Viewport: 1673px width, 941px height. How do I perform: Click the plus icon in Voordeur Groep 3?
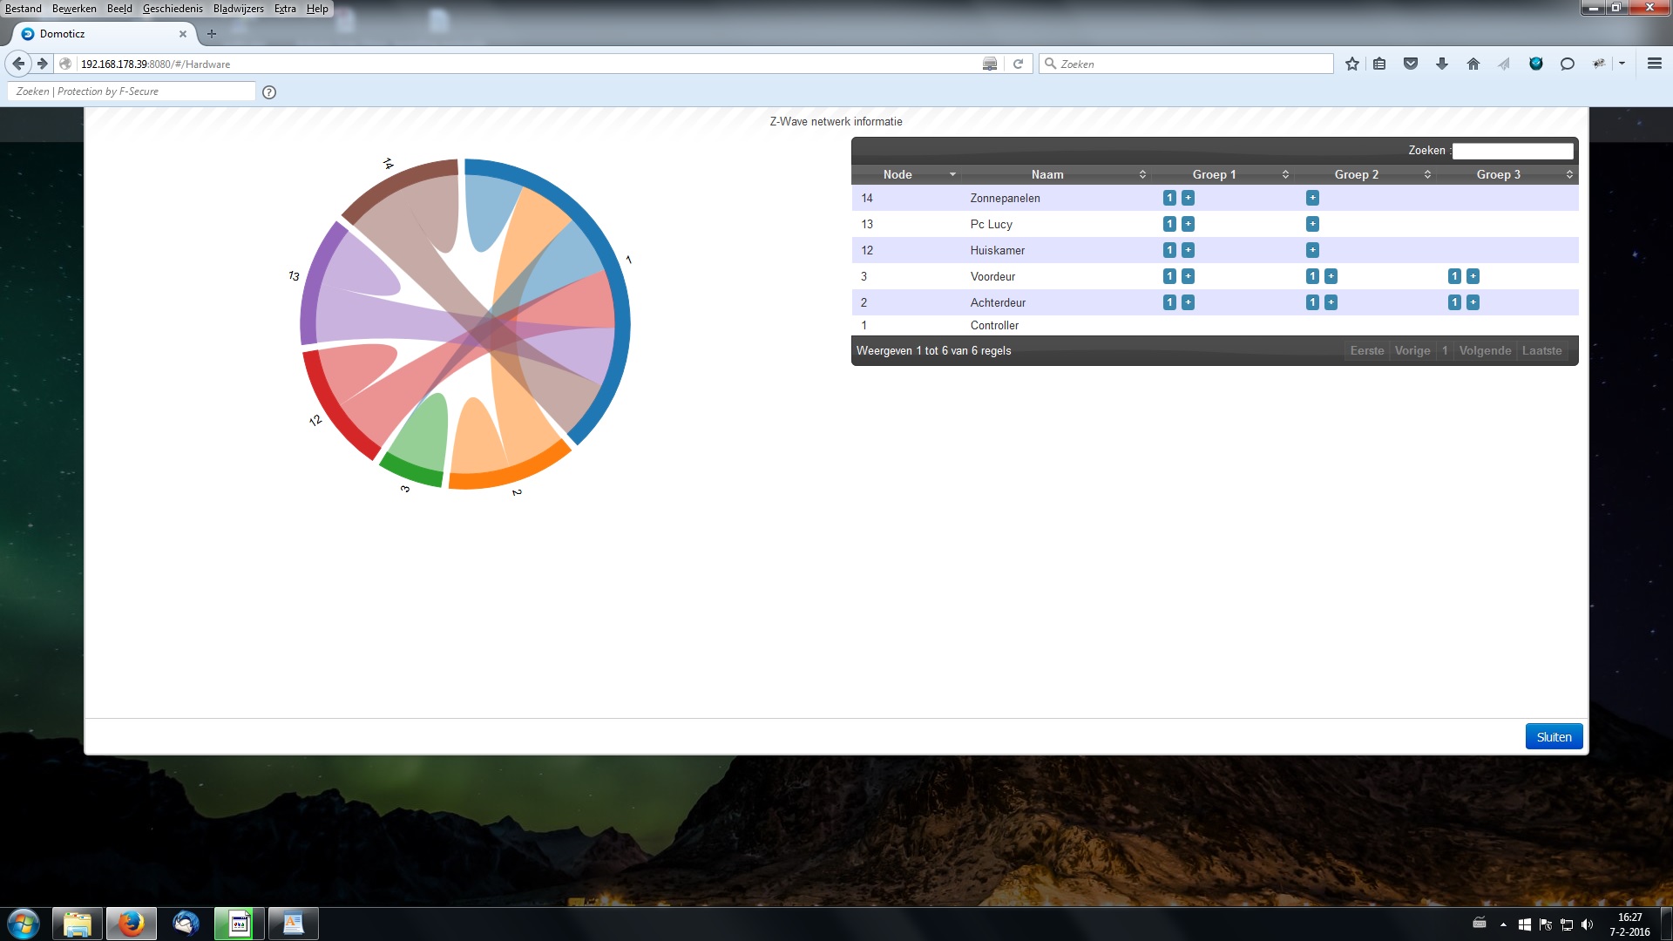pyautogui.click(x=1473, y=276)
